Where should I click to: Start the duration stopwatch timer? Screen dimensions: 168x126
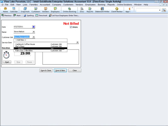(7, 62)
